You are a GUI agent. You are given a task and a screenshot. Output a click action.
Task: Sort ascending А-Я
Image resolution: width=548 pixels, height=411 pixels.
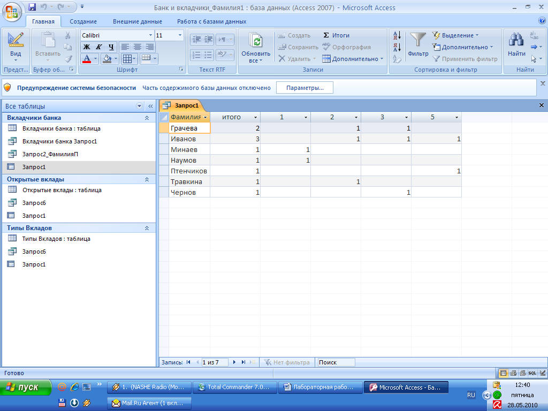[x=397, y=35]
